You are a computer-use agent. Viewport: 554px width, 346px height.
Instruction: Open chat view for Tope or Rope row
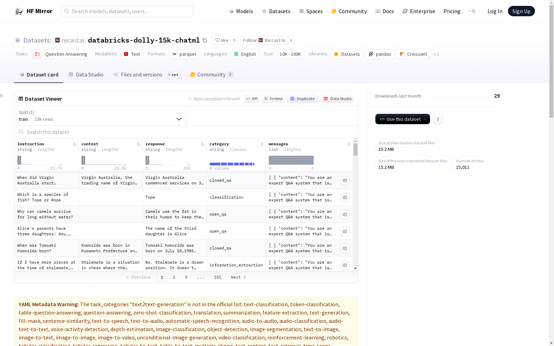pyautogui.click(x=345, y=198)
